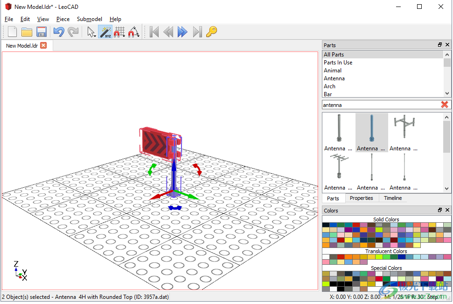Go to the previous step
The height and width of the screenshot is (304, 453).
[168, 32]
